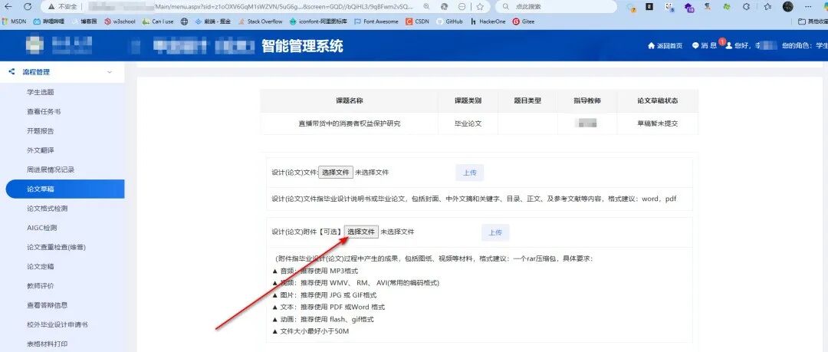
Task: Open 论文格式检测 in the sidebar
Action: pyautogui.click(x=47, y=209)
